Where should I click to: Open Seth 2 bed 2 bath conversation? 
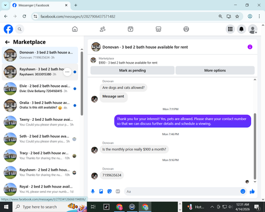40,139
